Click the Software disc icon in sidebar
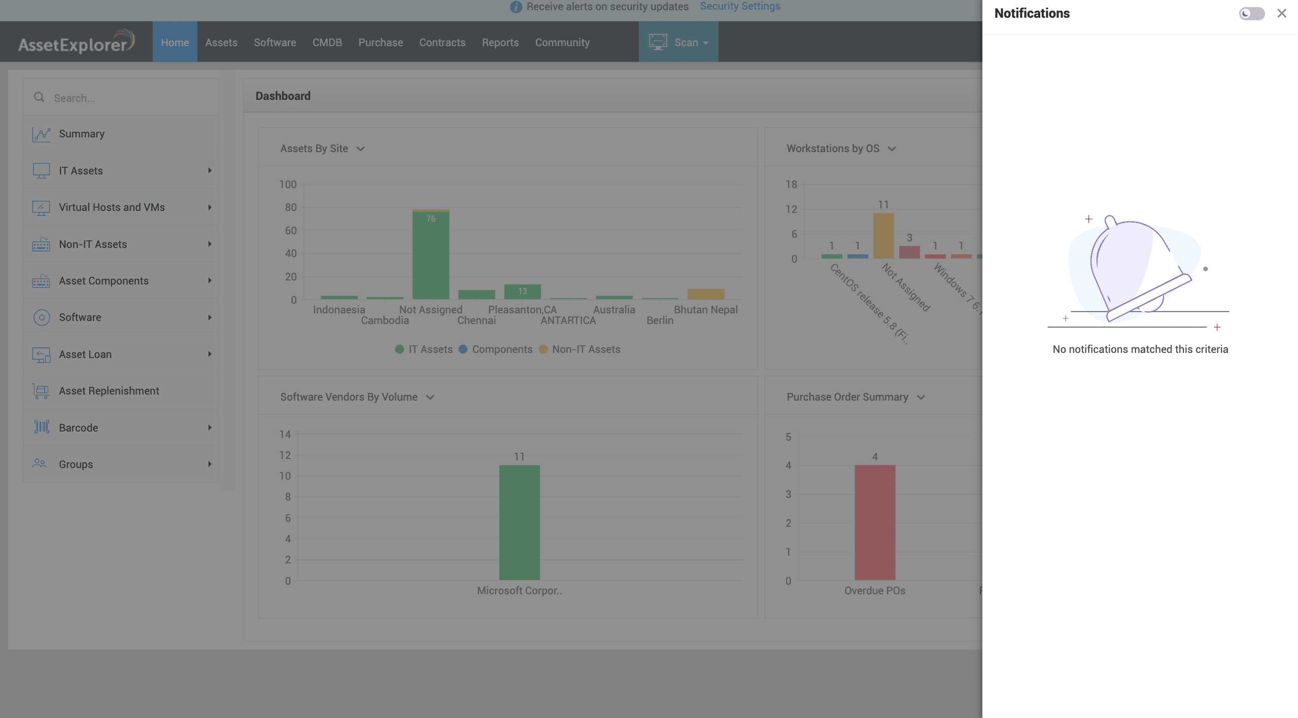1298x718 pixels. click(x=41, y=317)
